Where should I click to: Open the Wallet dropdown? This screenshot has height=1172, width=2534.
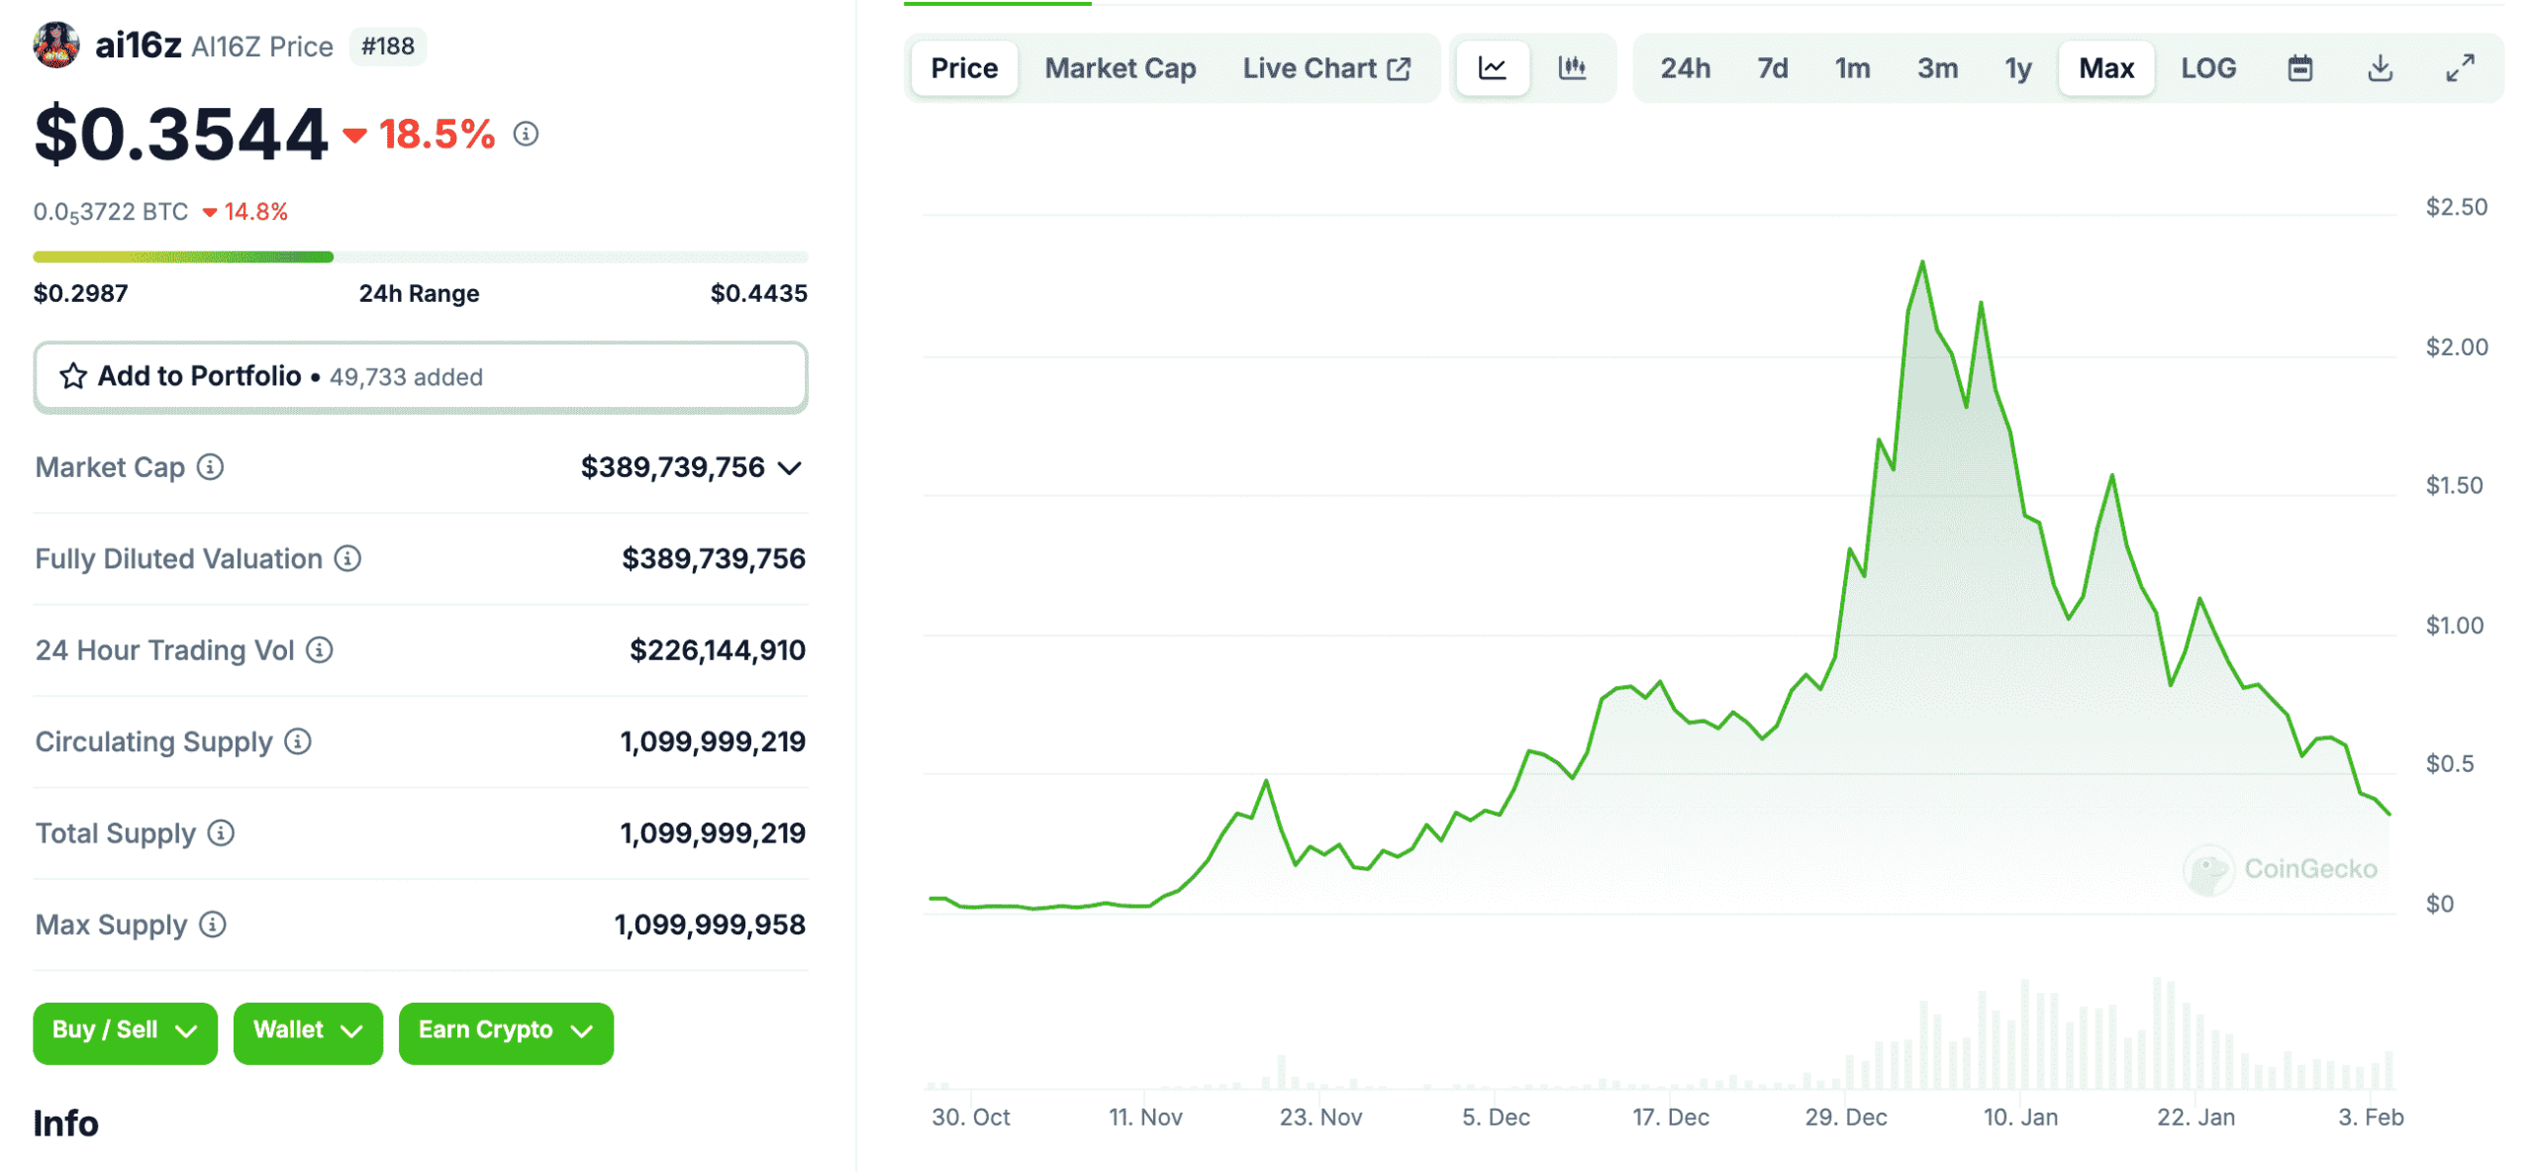click(308, 1032)
